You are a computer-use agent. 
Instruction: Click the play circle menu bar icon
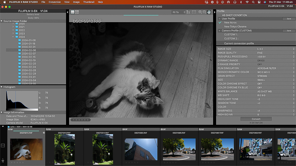point(223,2)
